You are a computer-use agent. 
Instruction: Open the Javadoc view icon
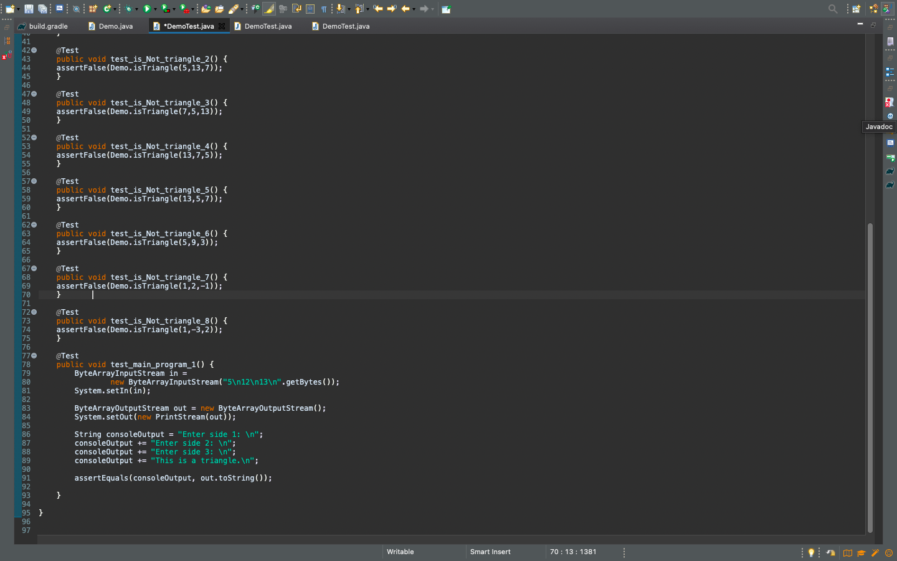tap(890, 116)
